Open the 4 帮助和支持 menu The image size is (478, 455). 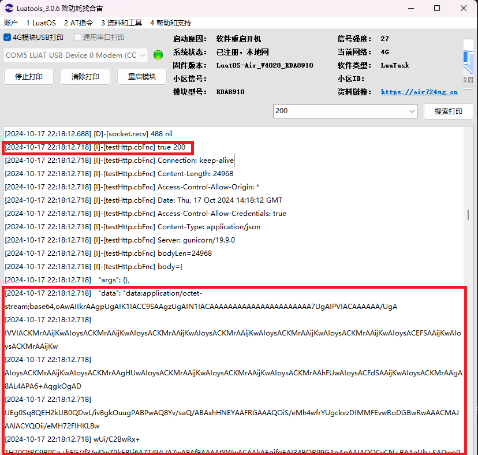tap(170, 23)
